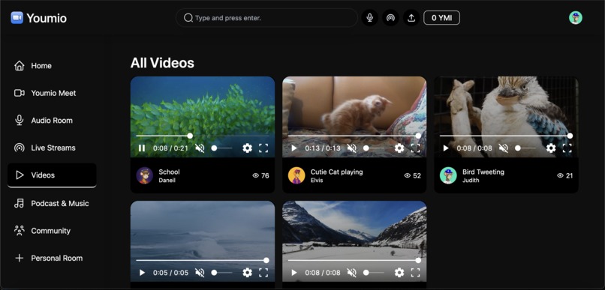Click Judith's avatar on the Bird Tweeting card
The width and height of the screenshot is (605, 290).
[448, 175]
